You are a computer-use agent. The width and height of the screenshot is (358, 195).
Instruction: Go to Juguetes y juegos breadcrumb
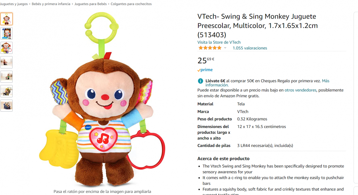tap(14, 4)
